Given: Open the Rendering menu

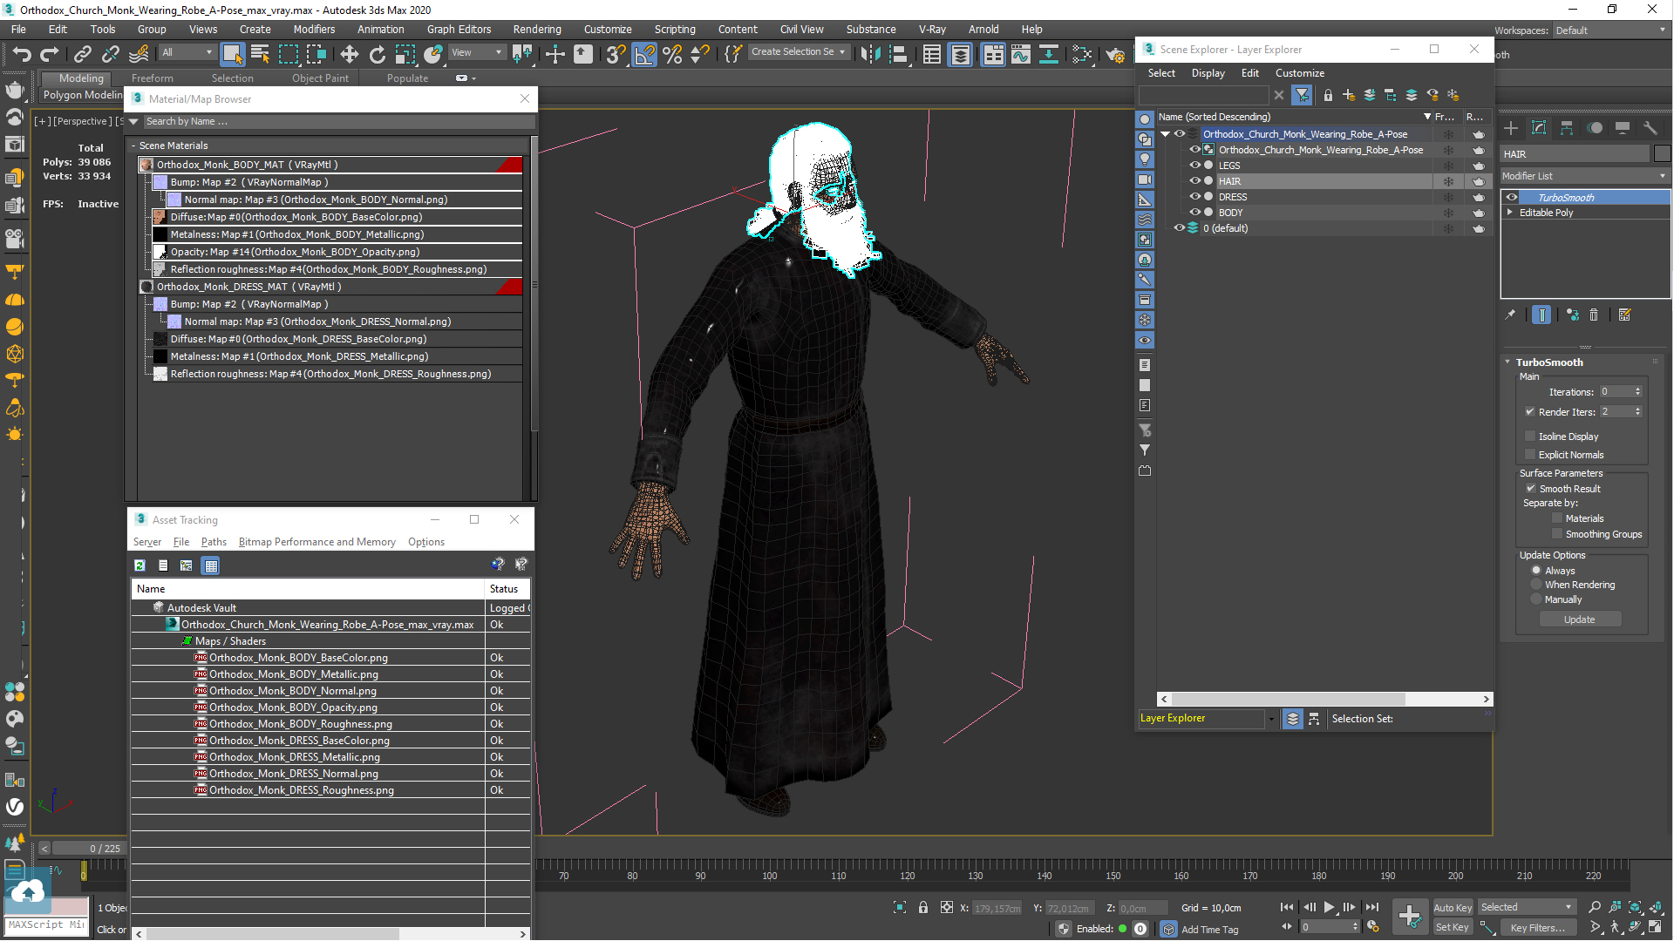Looking at the screenshot, I should pos(536,30).
